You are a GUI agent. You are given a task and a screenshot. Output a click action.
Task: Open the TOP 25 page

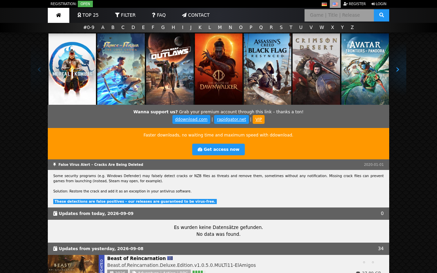coord(88,15)
